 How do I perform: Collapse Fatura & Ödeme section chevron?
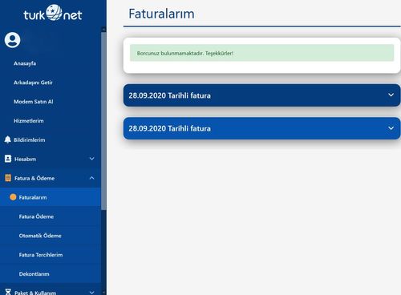[x=91, y=178]
